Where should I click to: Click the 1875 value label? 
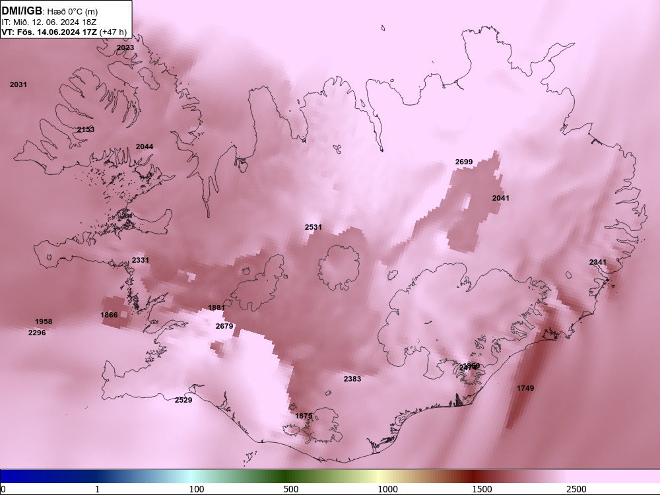[304, 416]
